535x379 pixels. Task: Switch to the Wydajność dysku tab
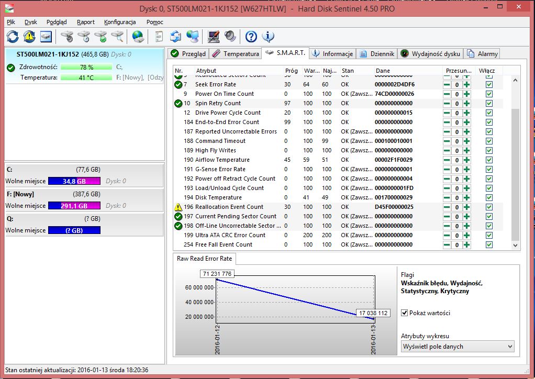point(431,54)
